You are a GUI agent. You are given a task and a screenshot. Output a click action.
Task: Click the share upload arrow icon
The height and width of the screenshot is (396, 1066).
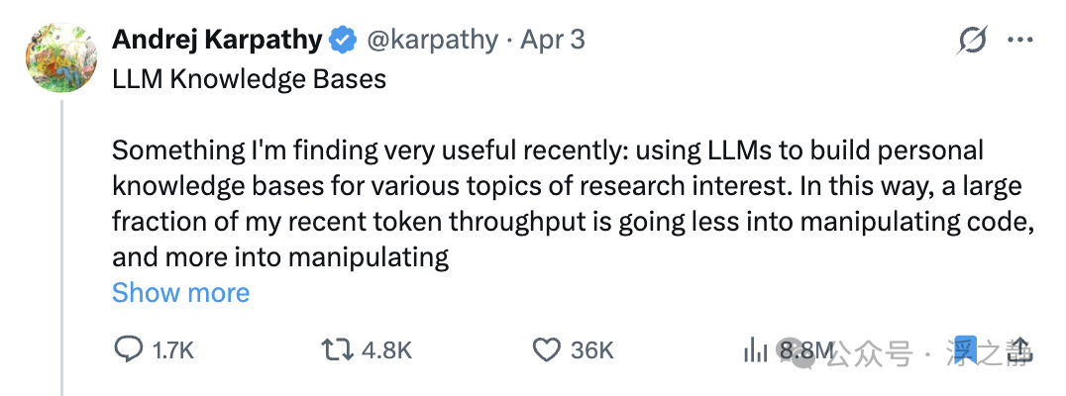tap(1021, 351)
